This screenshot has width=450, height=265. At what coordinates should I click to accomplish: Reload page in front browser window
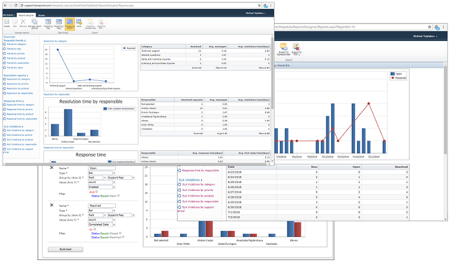click(16, 6)
